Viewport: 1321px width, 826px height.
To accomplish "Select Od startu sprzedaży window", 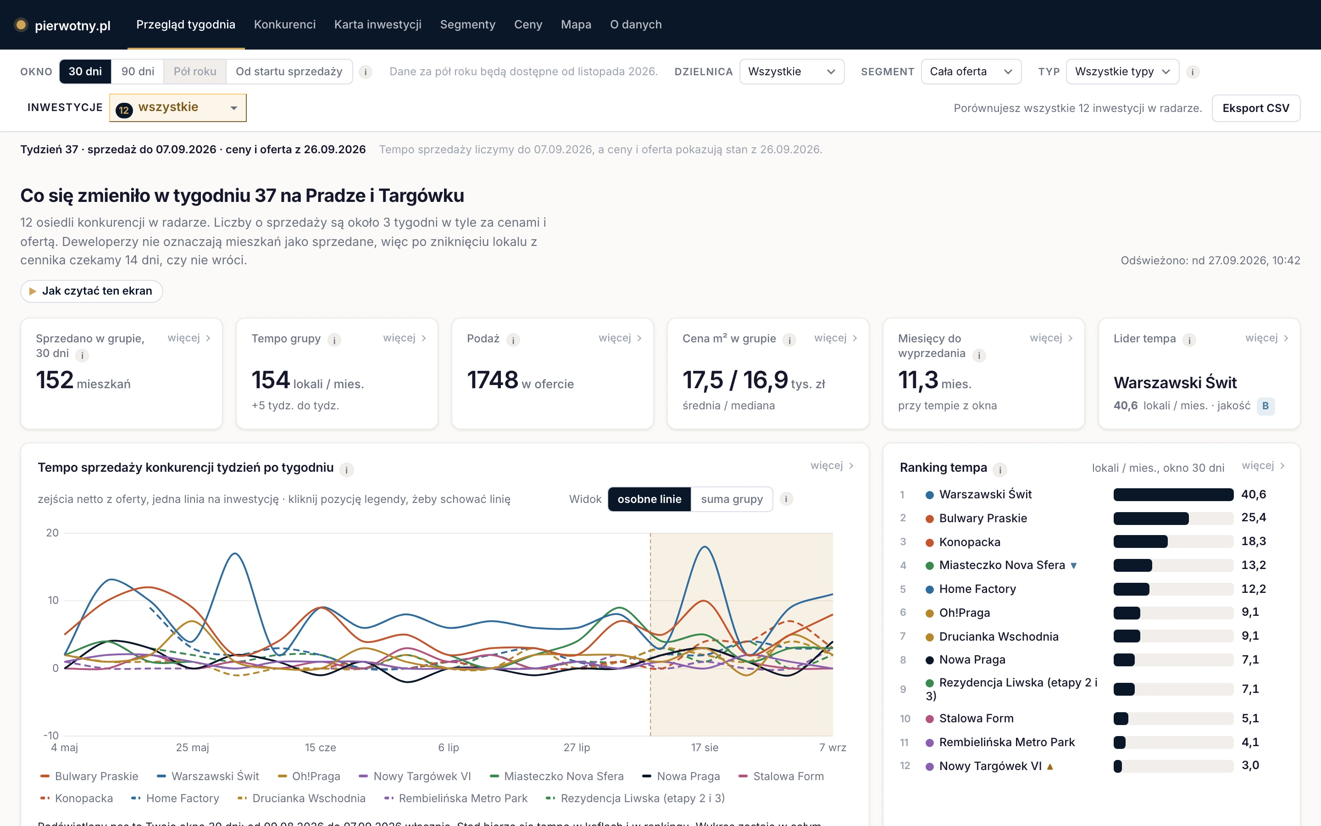I will point(289,72).
